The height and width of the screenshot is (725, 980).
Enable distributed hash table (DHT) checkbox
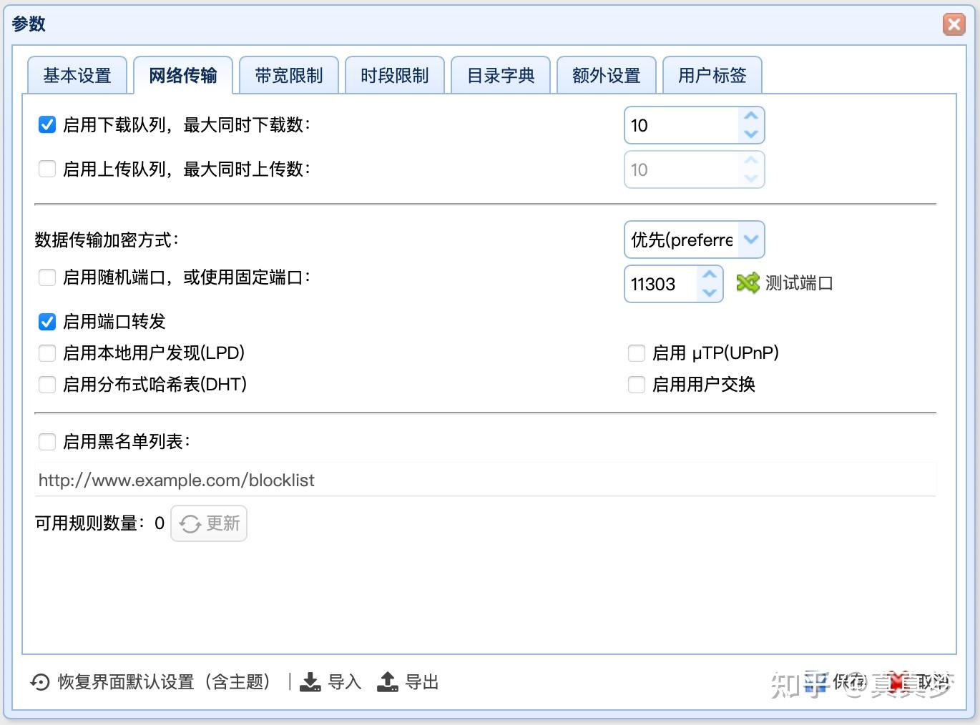click(x=47, y=385)
